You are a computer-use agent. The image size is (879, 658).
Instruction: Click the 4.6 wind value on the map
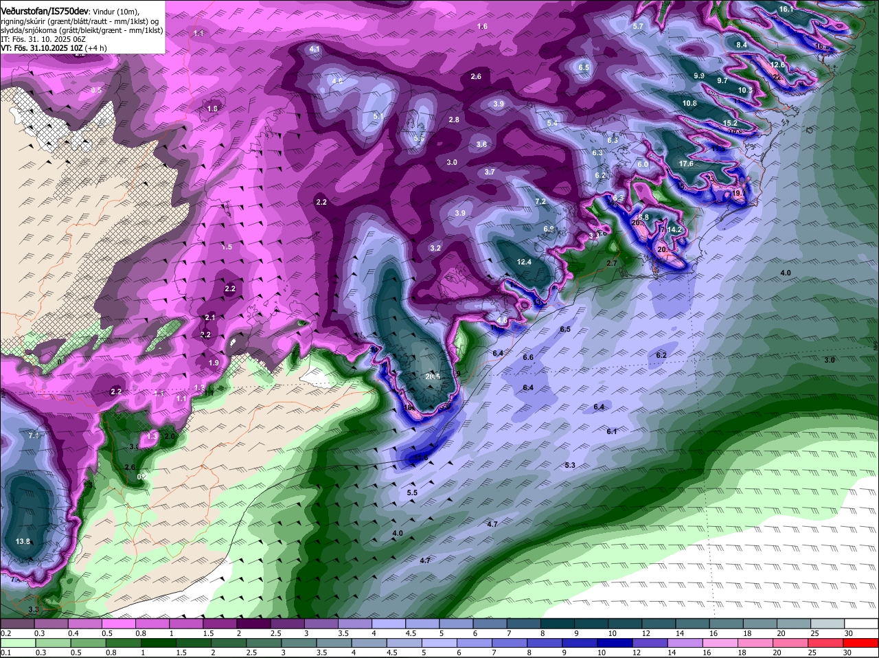tap(337, 81)
